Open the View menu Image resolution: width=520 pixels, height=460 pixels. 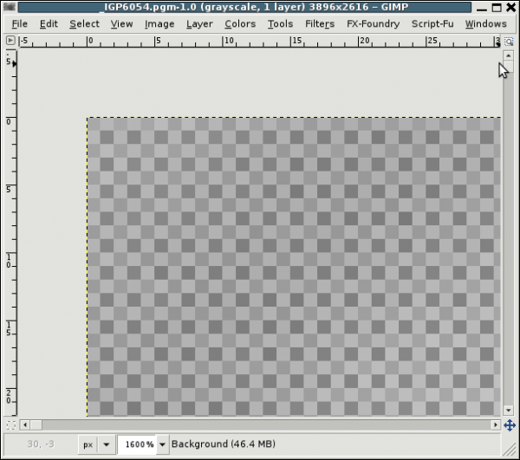click(121, 24)
